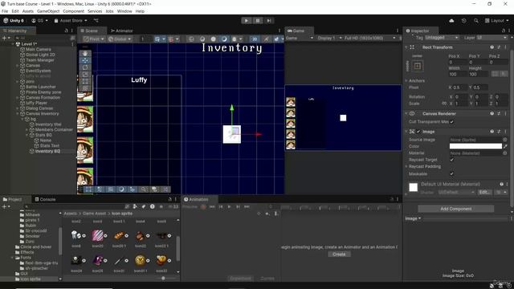The width and height of the screenshot is (514, 289).
Task: Open the Window menu
Action: pyautogui.click(x=124, y=11)
